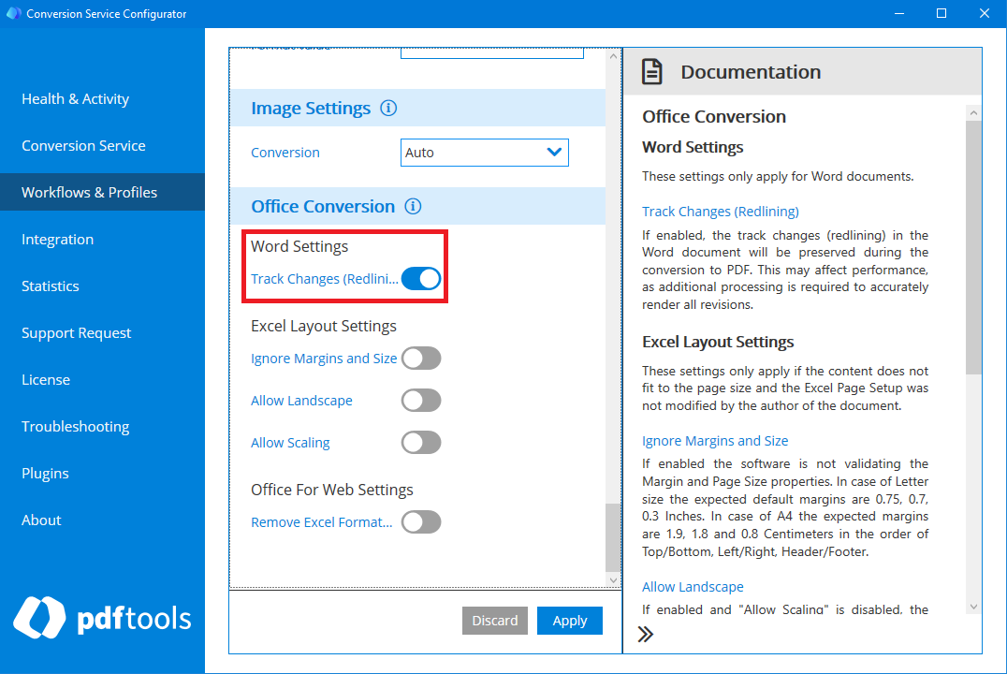Switch on Allow Scaling toggle

(x=421, y=443)
